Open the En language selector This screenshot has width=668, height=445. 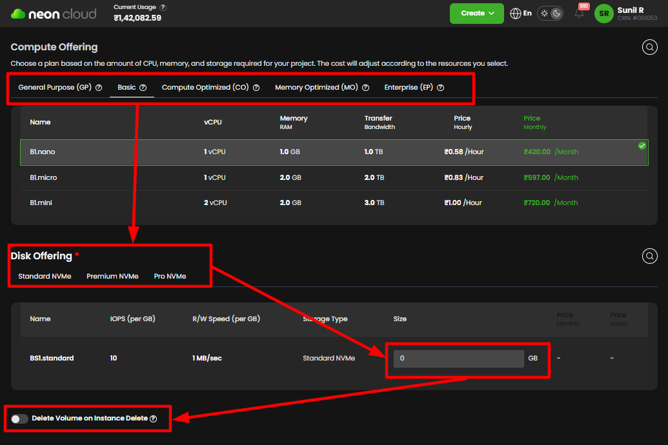527,14
